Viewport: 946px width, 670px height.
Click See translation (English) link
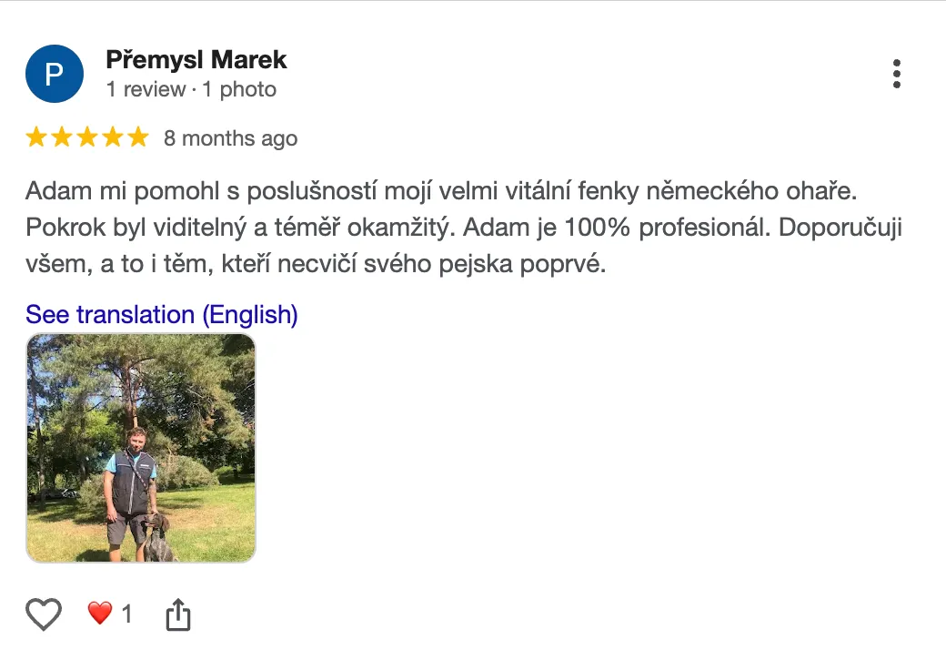click(162, 315)
